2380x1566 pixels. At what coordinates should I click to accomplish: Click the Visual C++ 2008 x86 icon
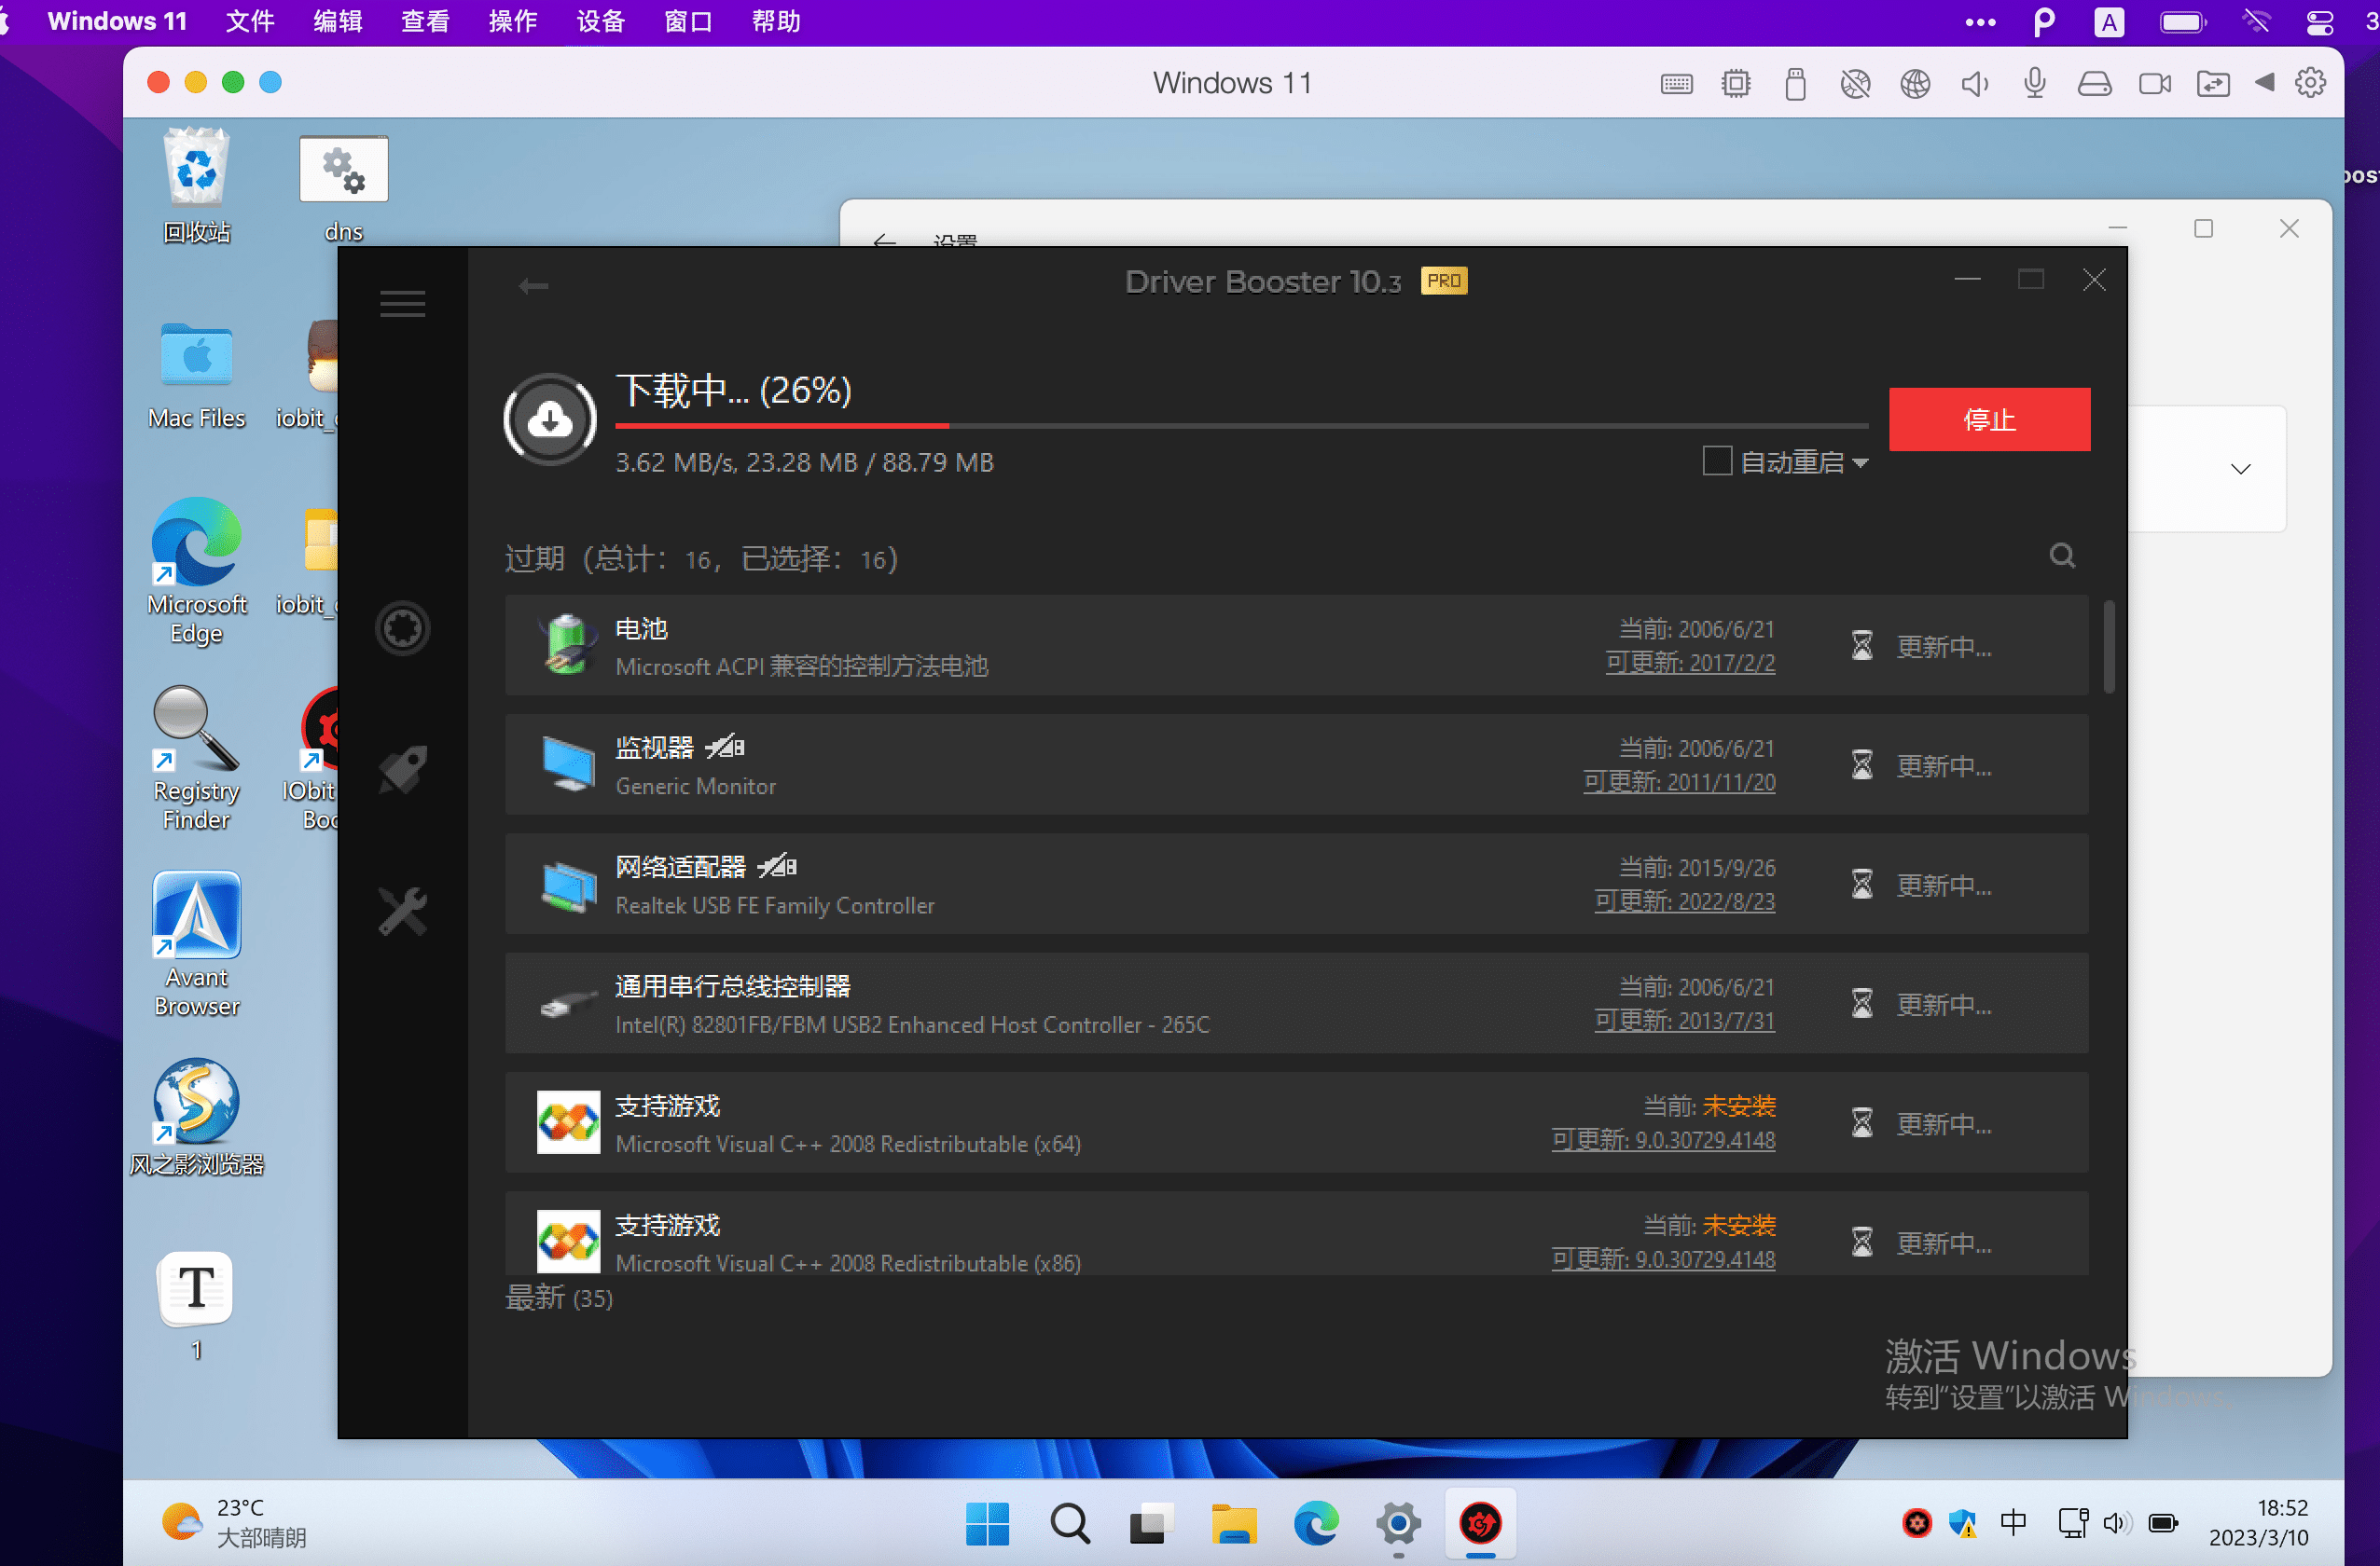click(568, 1242)
